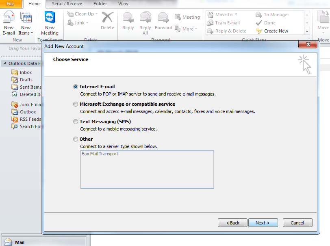Switch to the Home tab
Screen dimensions: 330x246
(35, 4)
